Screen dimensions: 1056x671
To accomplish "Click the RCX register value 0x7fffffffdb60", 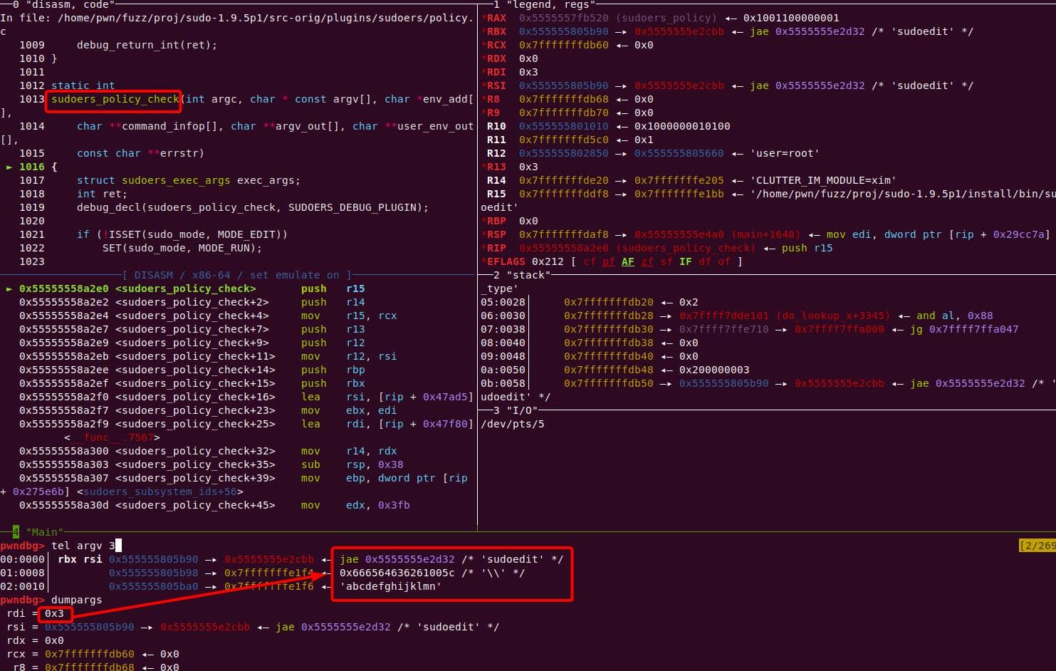I will point(563,45).
